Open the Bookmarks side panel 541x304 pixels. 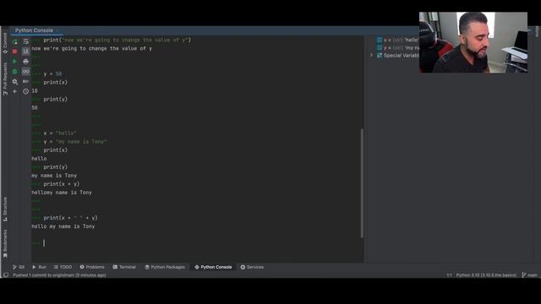click(5, 244)
